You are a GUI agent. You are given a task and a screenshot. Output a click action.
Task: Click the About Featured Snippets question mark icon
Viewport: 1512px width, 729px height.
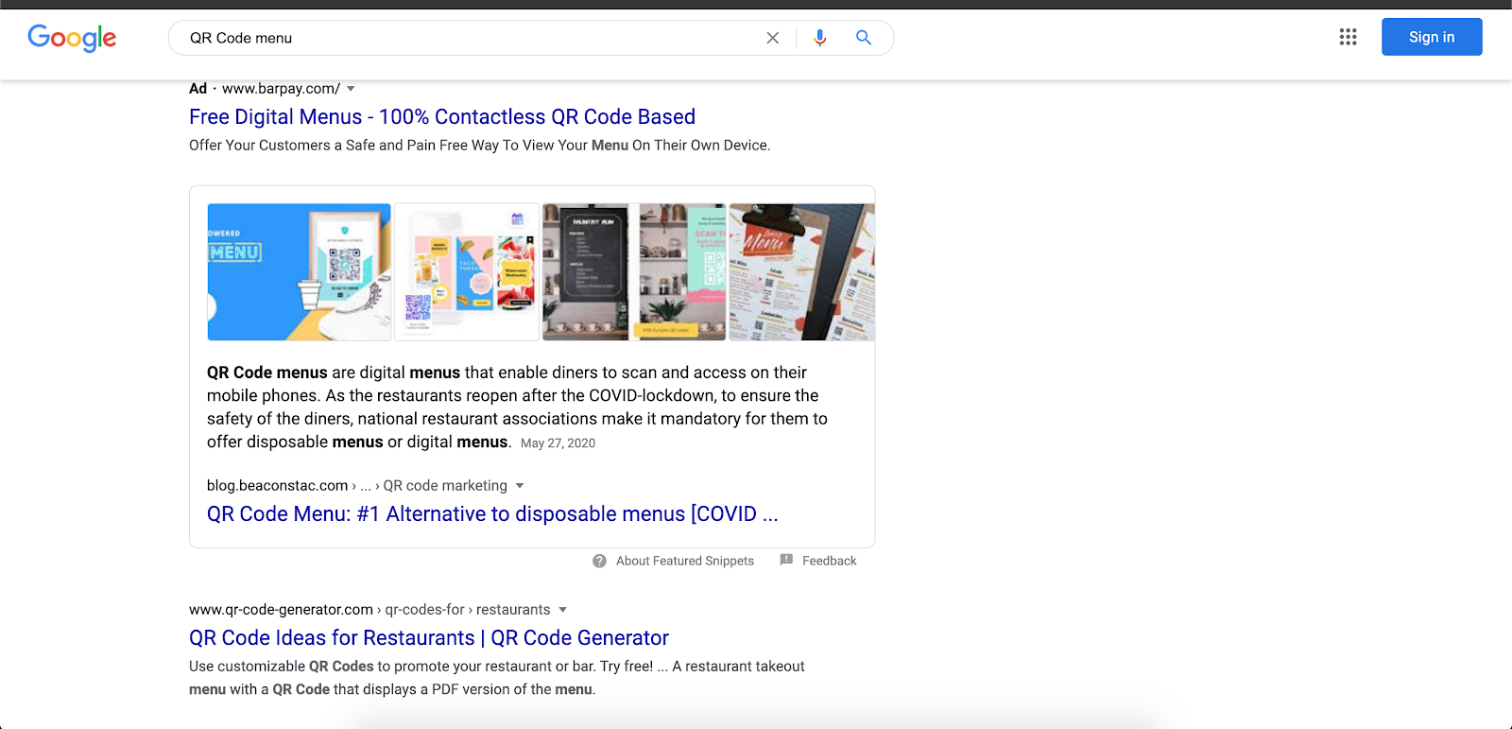click(x=599, y=561)
